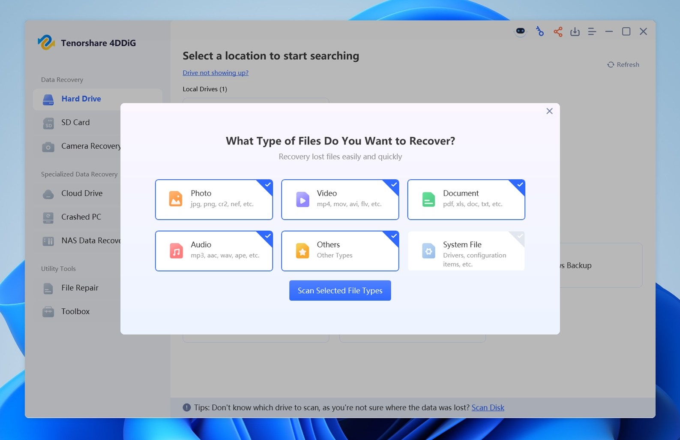Image resolution: width=680 pixels, height=440 pixels.
Task: Click the Cloud Drive cloud icon
Action: click(48, 194)
